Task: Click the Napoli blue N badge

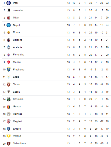Action: point(9,25)
